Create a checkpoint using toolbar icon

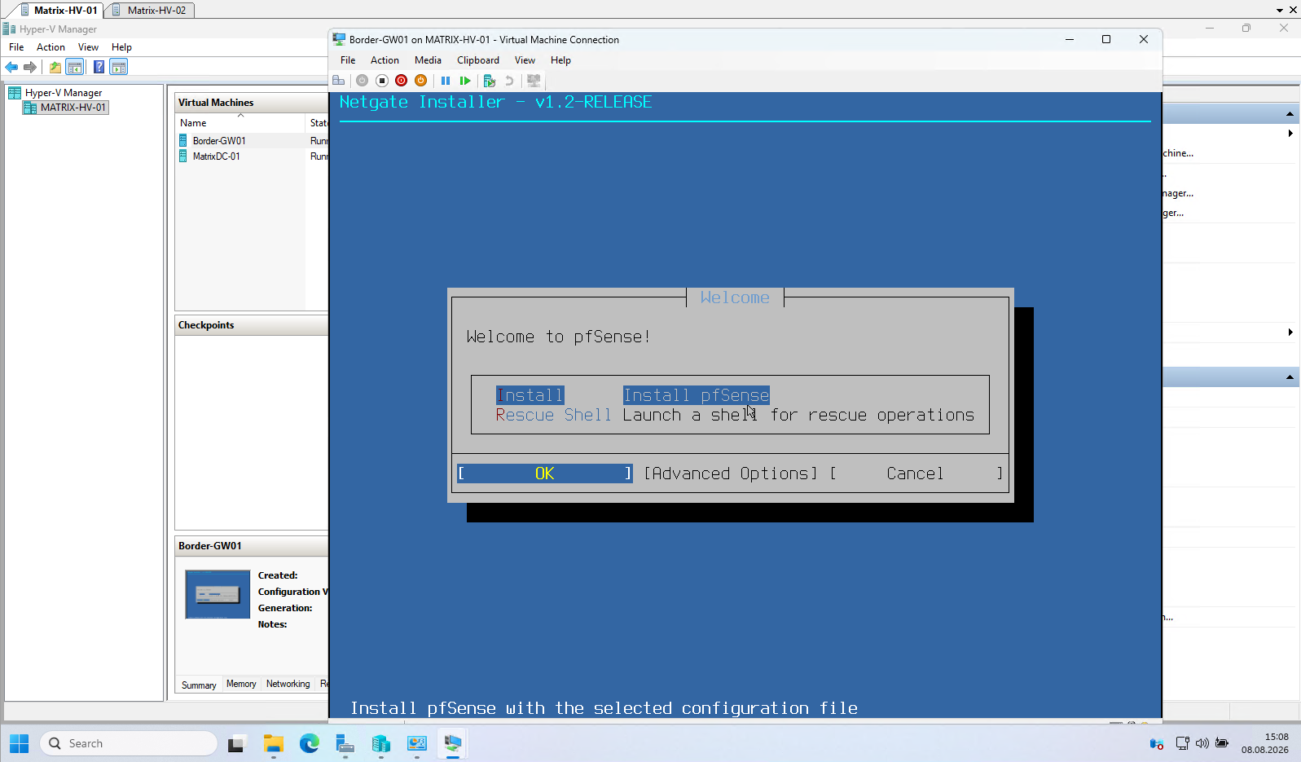[x=490, y=81]
